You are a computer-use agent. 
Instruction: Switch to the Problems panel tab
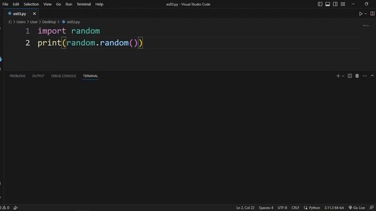point(18,76)
